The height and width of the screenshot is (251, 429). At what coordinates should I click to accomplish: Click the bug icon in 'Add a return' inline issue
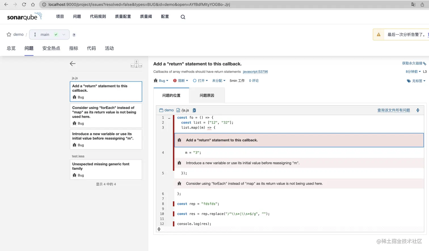pyautogui.click(x=179, y=140)
